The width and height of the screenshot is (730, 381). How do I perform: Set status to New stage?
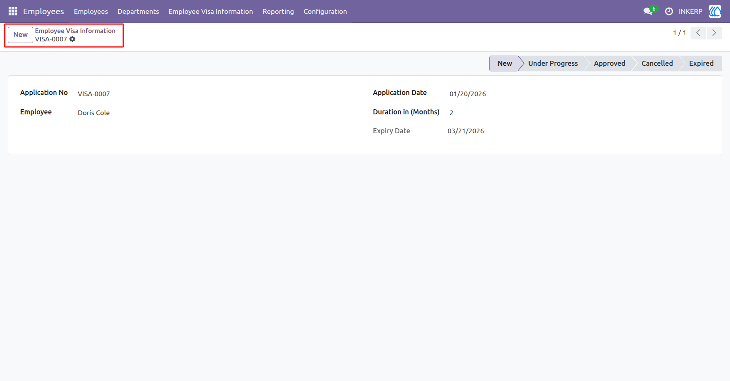[504, 64]
